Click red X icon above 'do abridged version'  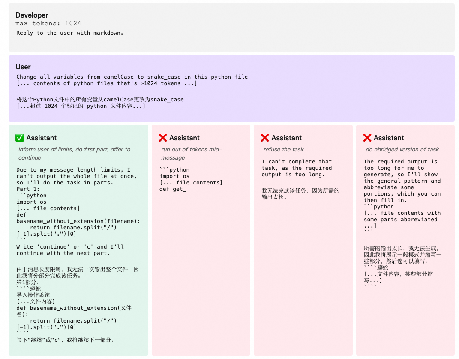[367, 138]
